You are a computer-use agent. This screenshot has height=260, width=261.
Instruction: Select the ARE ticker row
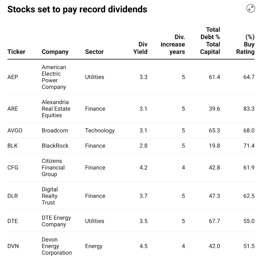[x=13, y=109]
